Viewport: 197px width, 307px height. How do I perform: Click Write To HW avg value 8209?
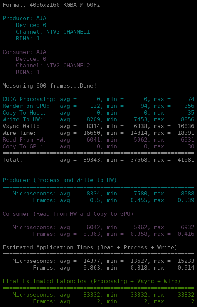point(93,119)
